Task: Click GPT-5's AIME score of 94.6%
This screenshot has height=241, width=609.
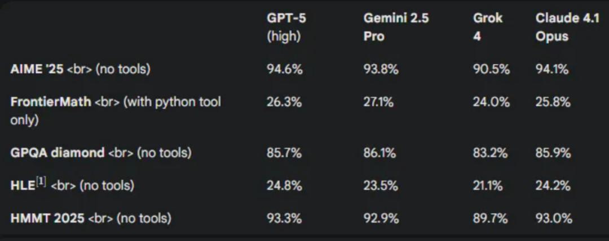Action: (x=284, y=69)
